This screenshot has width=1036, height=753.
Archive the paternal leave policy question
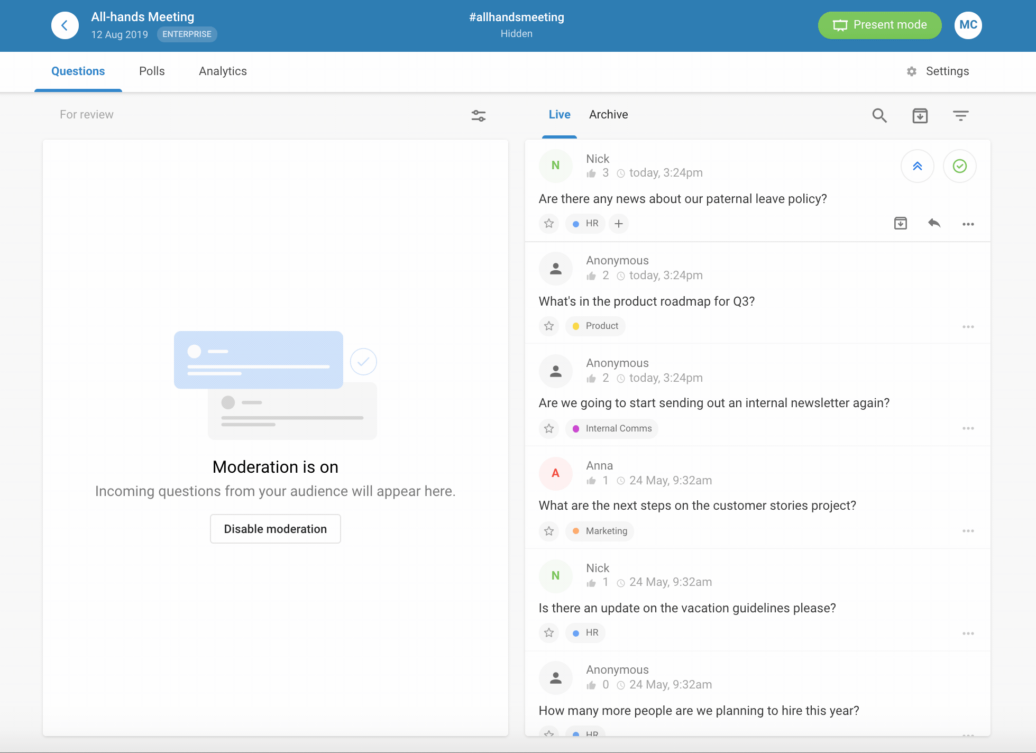pos(900,223)
